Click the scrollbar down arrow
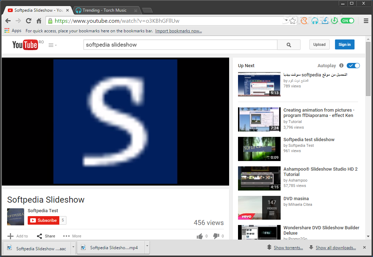 tap(368, 236)
